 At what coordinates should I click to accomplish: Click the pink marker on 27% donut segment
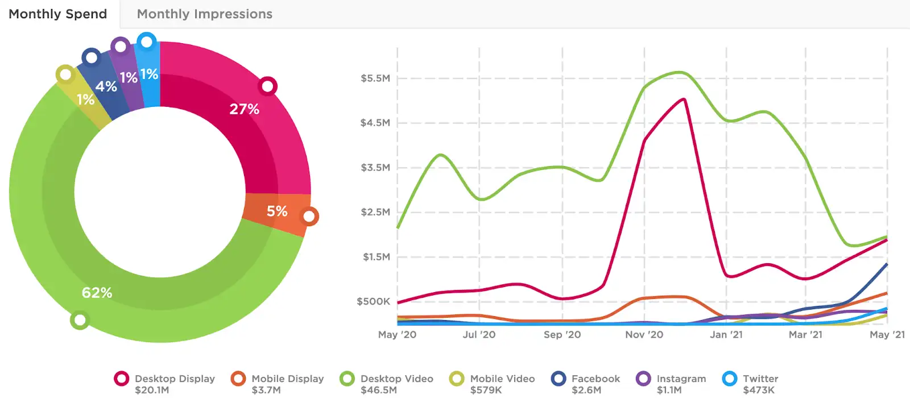pos(267,86)
